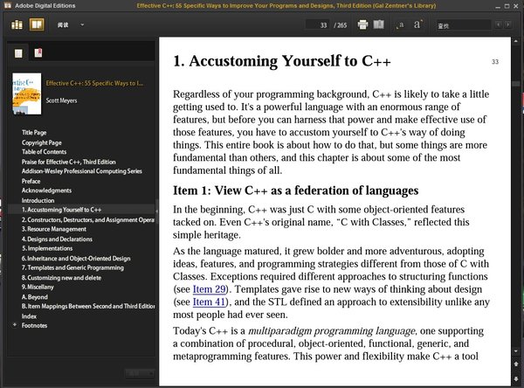The image size is (524, 388).
Task: Open 8. Customizing new and delete
Action: point(61,278)
